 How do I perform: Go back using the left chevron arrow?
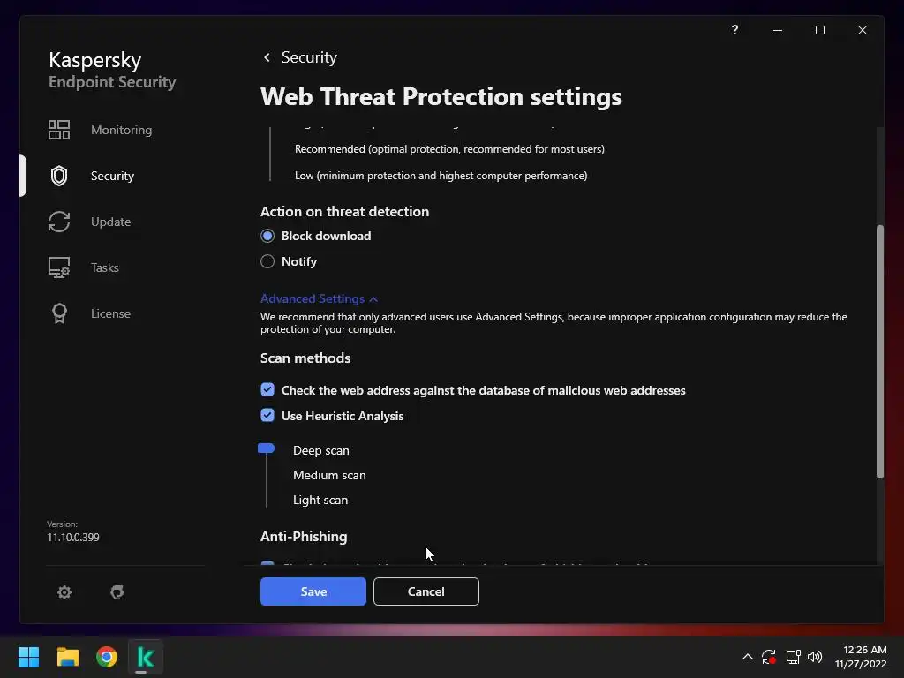pos(267,57)
